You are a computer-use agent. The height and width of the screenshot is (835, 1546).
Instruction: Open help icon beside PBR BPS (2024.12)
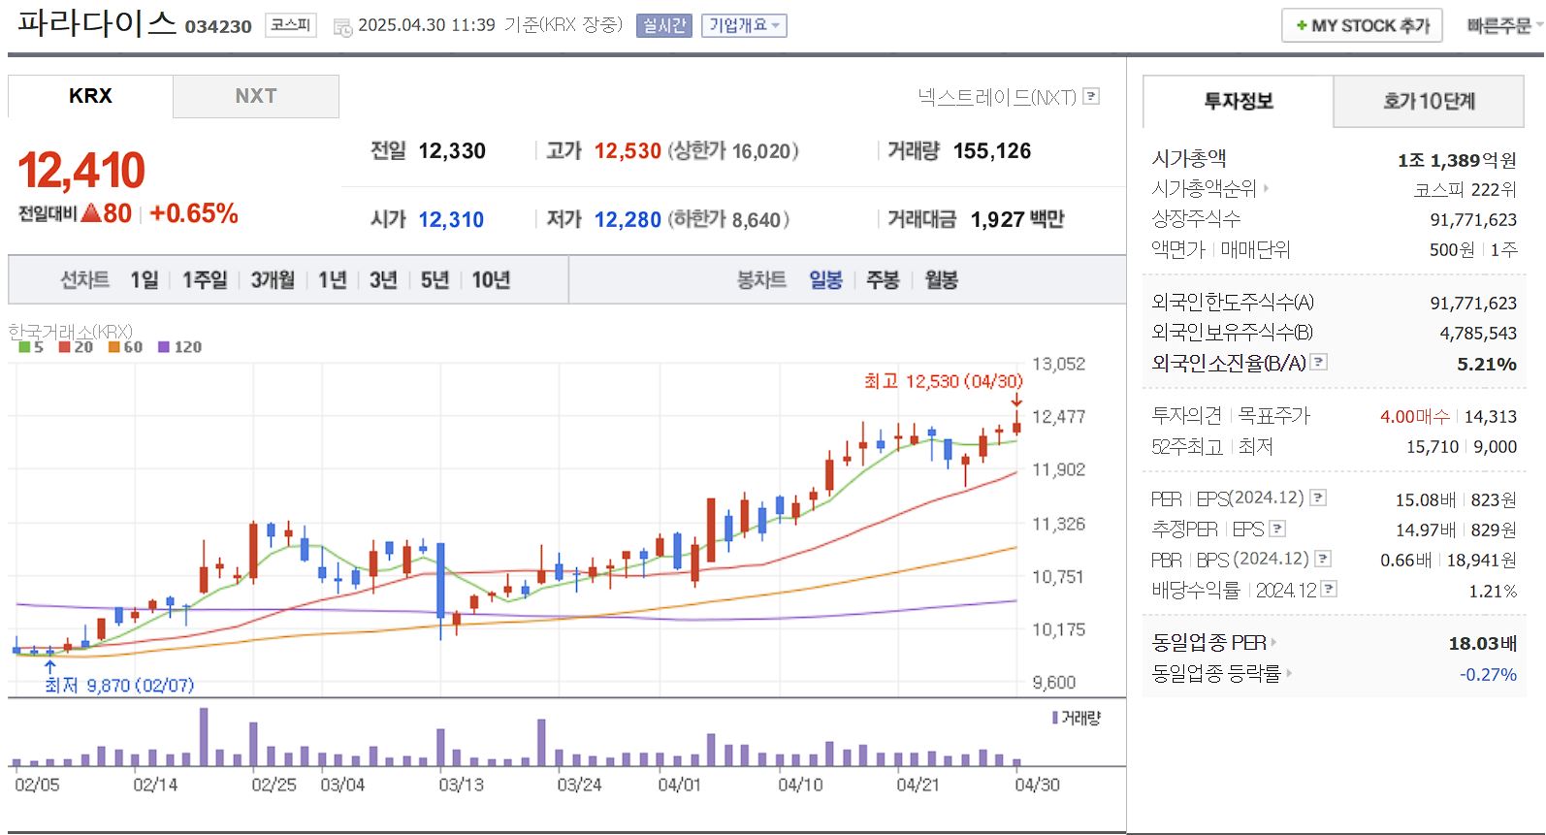(x=1323, y=559)
